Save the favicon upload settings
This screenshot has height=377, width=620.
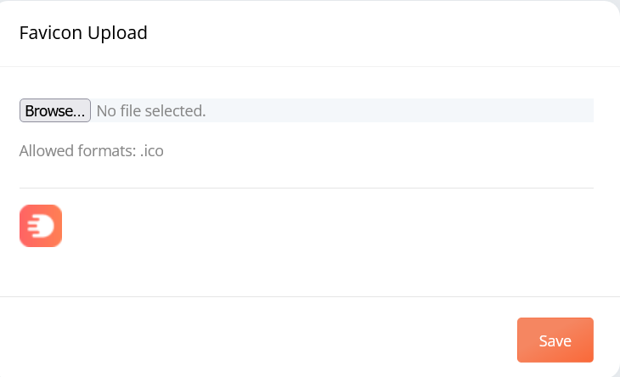click(555, 340)
